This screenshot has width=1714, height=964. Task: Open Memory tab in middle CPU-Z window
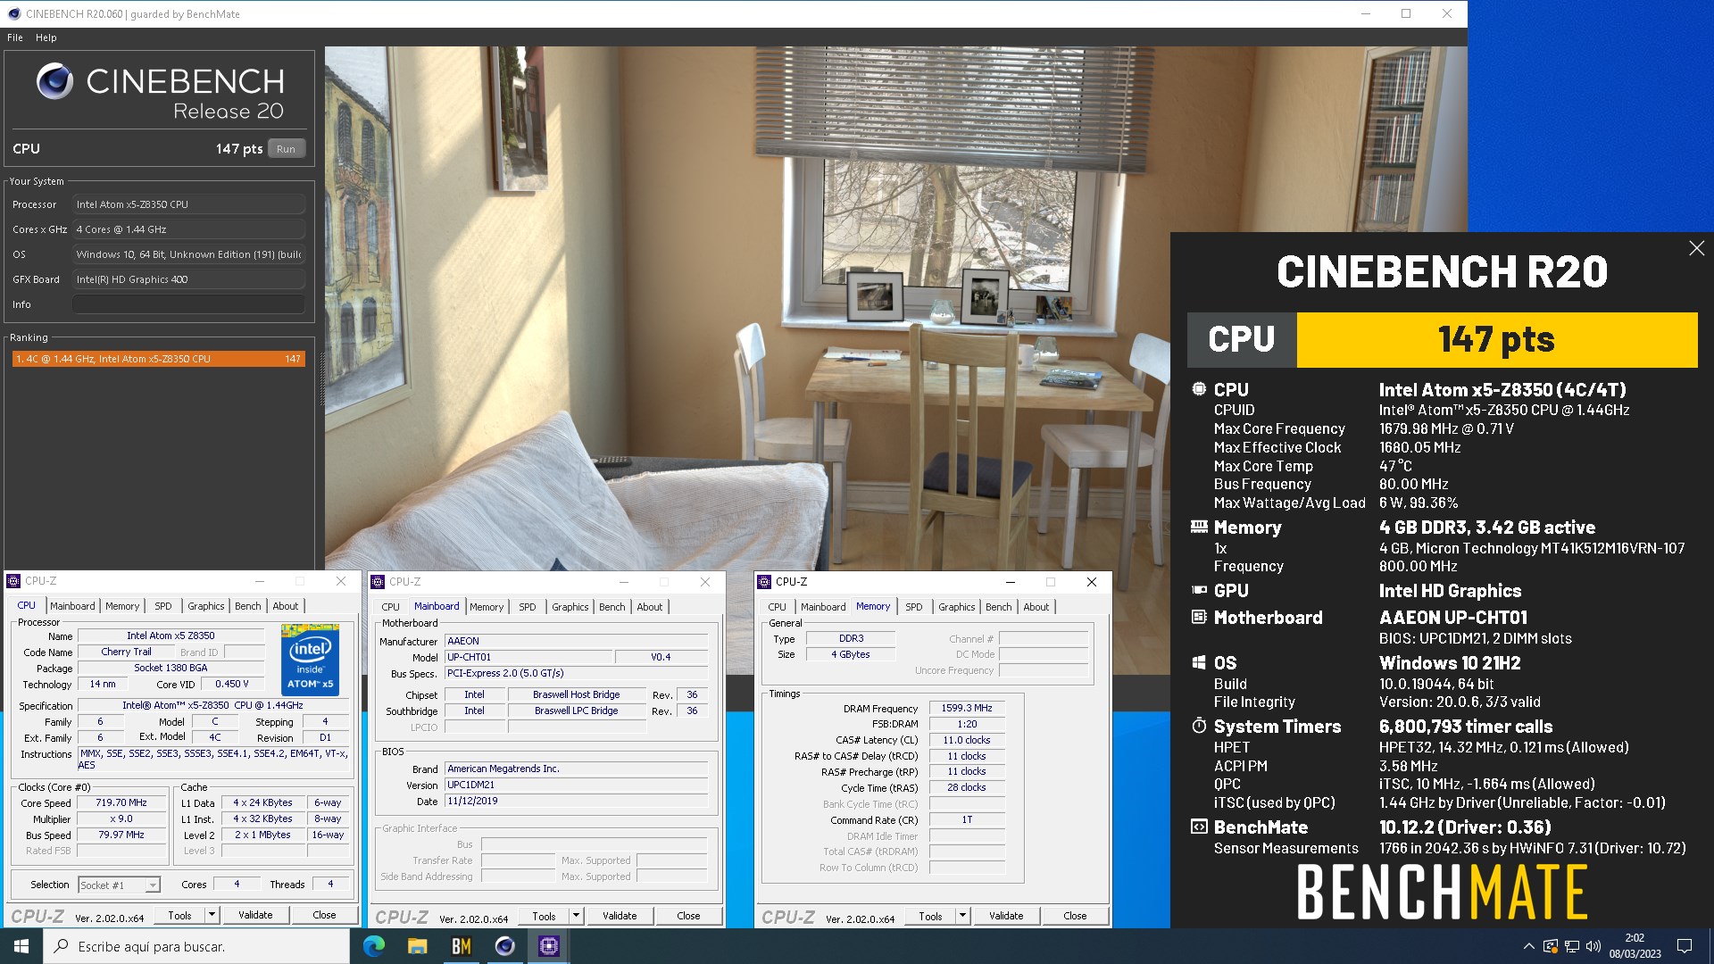click(487, 607)
